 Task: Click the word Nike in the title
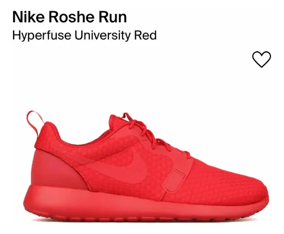28,17
